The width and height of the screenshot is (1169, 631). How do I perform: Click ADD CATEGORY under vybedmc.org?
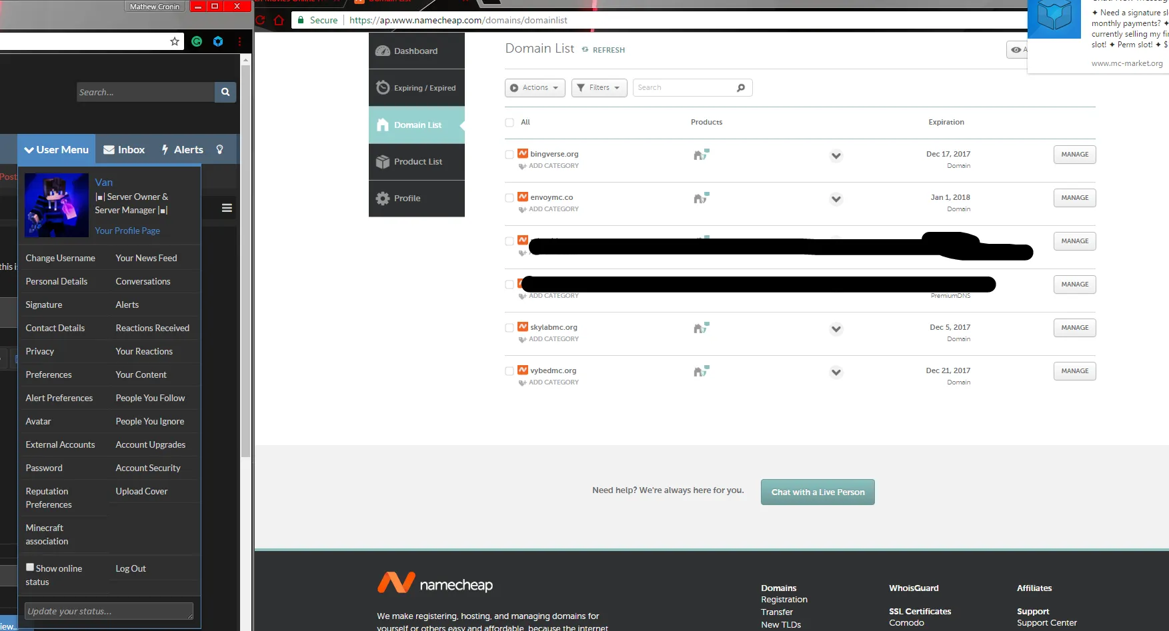pyautogui.click(x=549, y=382)
